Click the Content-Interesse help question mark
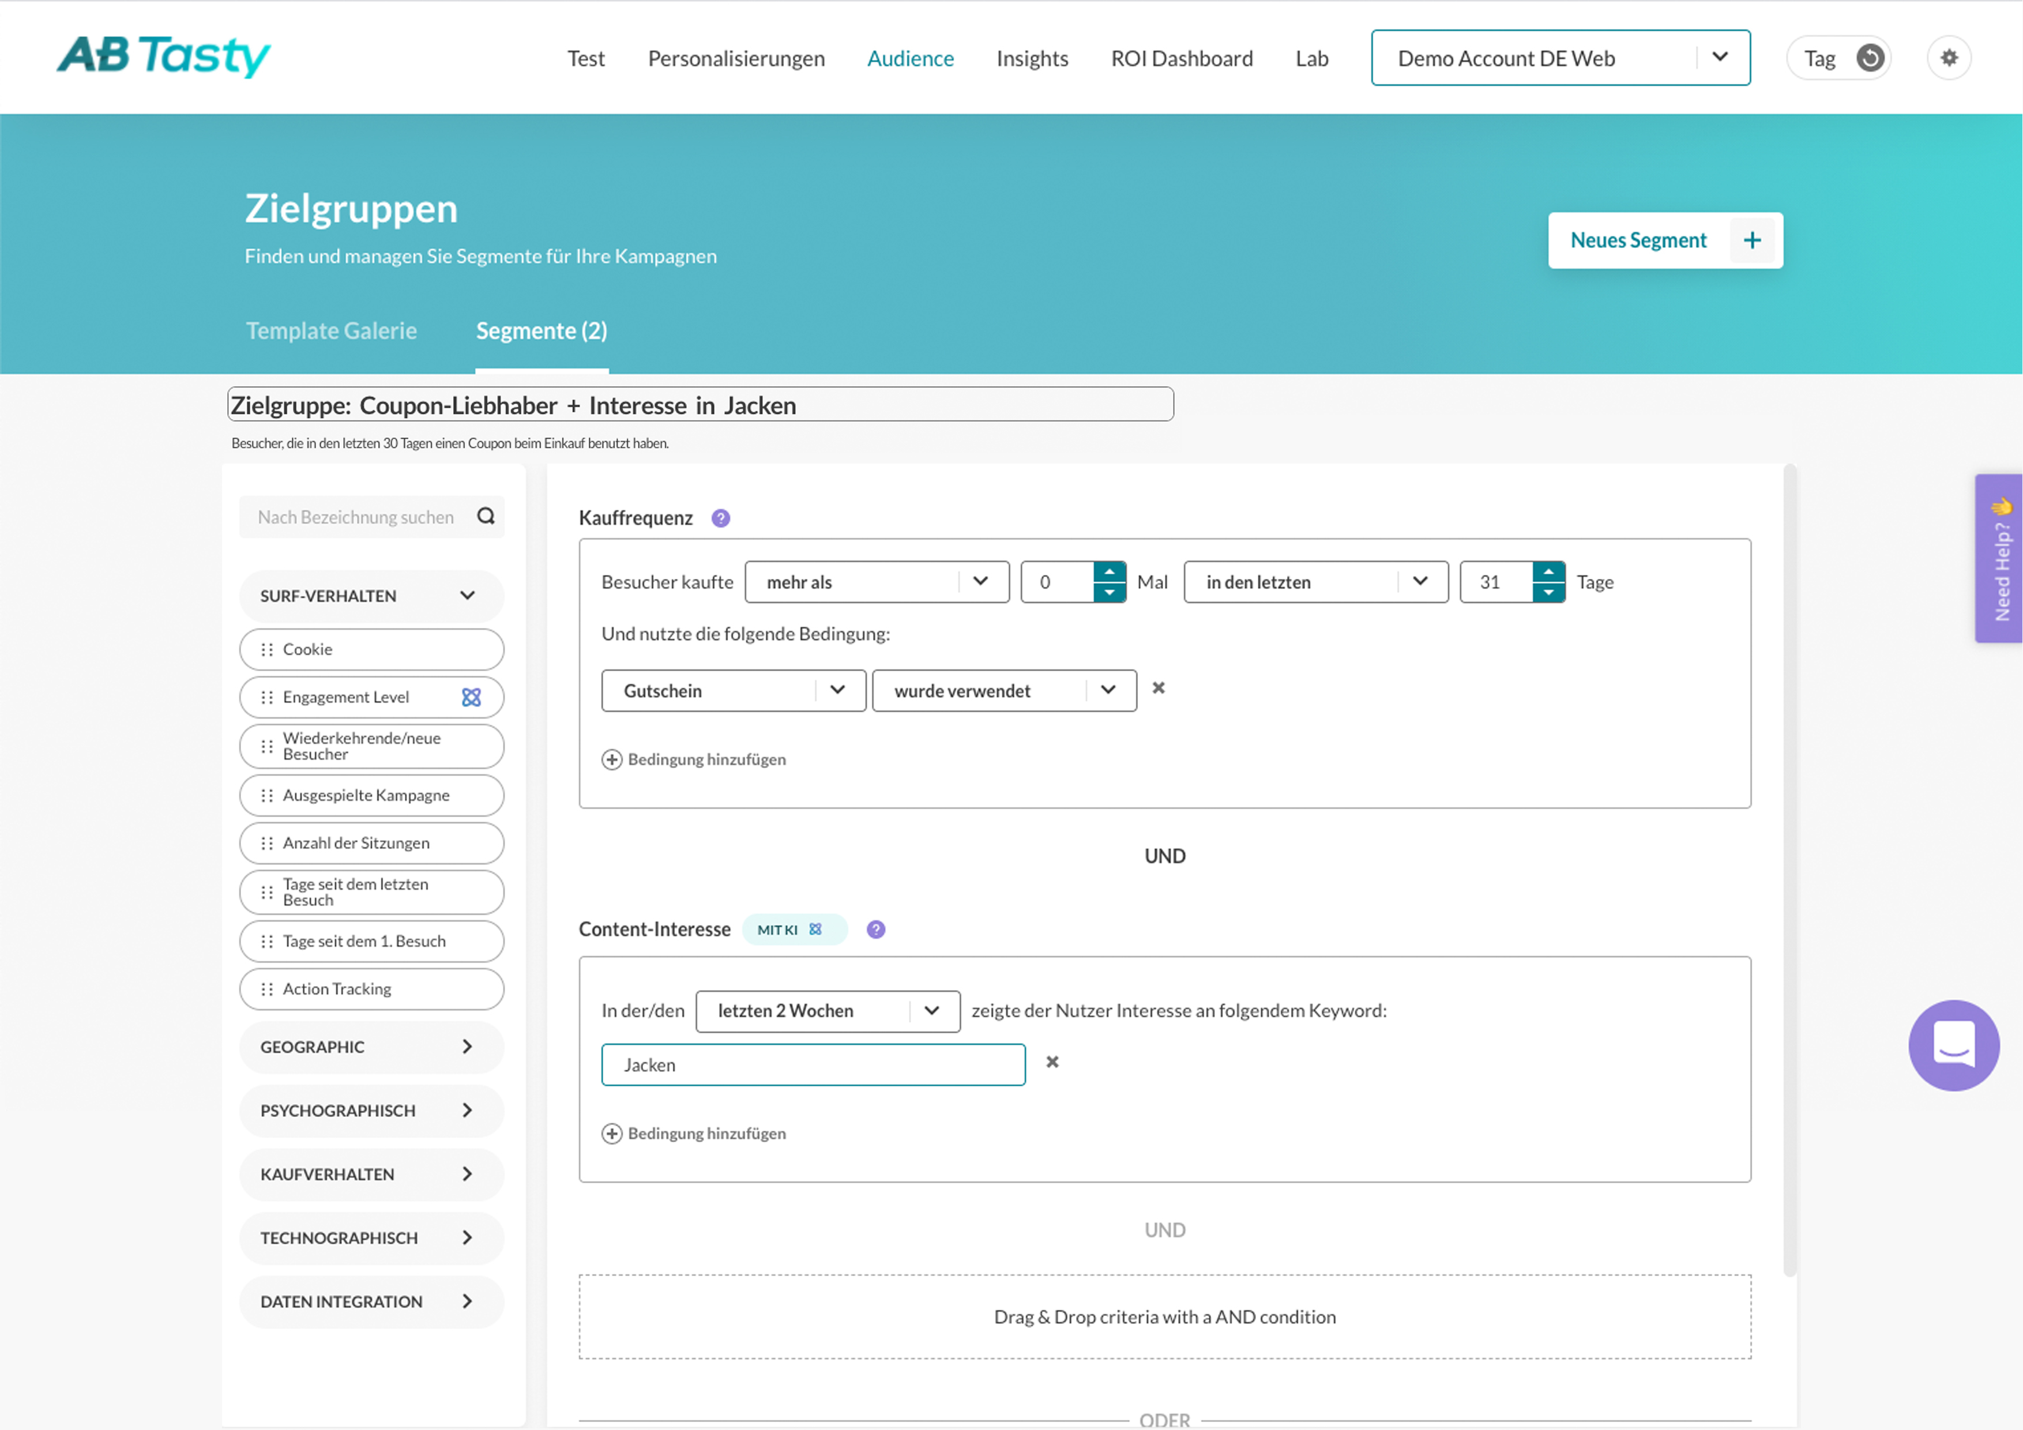 (875, 930)
